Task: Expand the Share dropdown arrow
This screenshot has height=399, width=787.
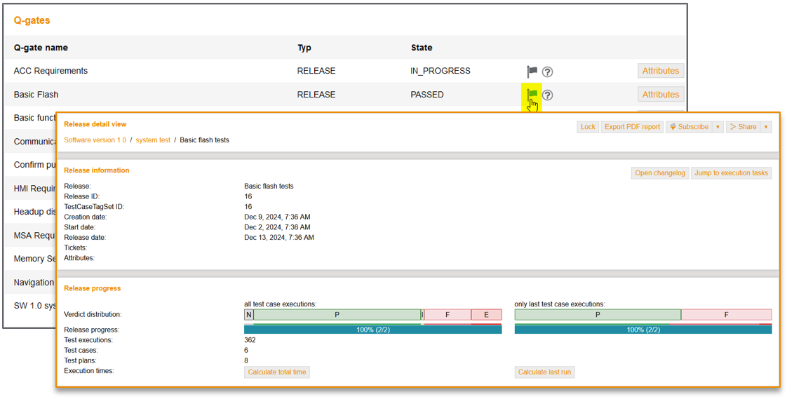Action: click(766, 127)
